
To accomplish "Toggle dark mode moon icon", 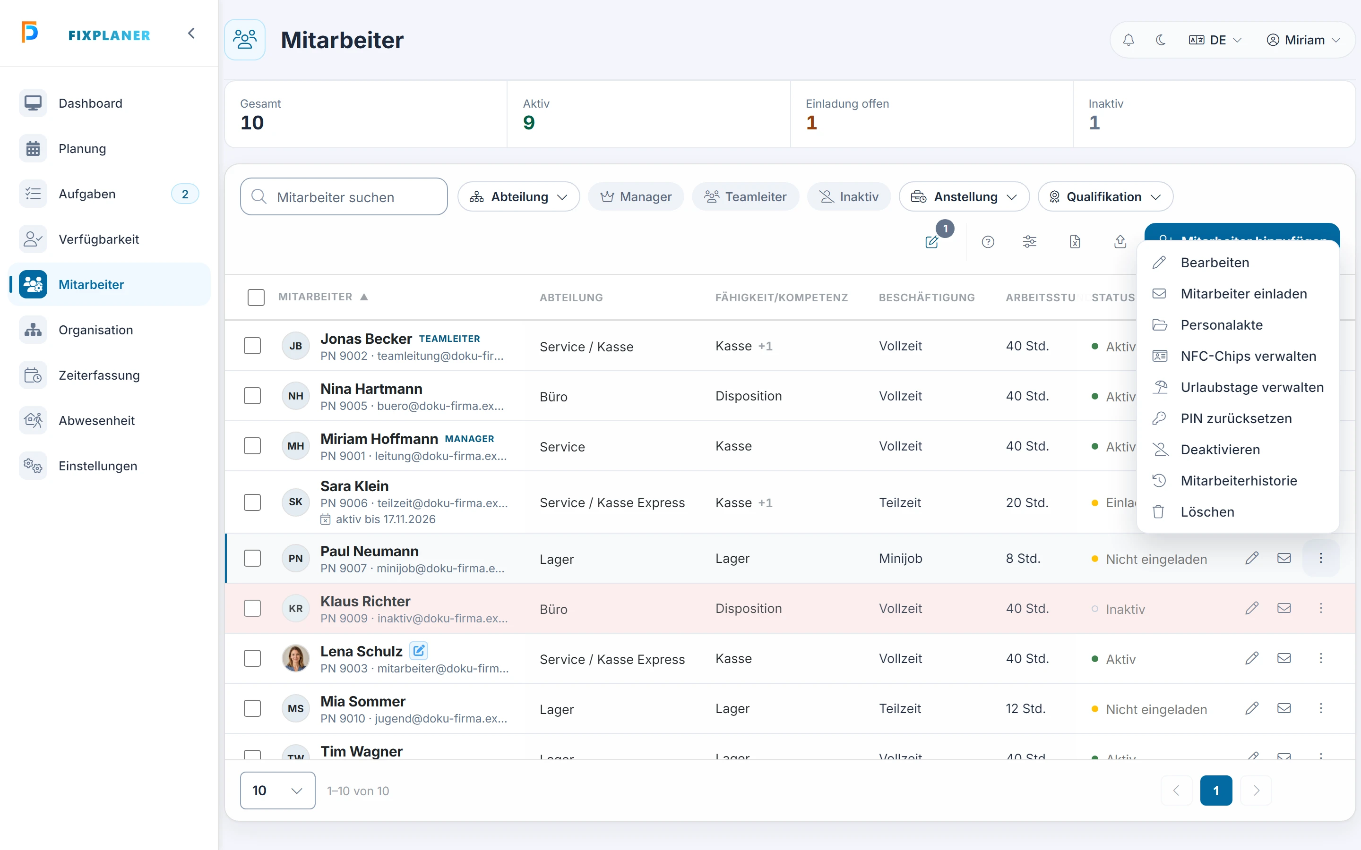I will pyautogui.click(x=1160, y=40).
